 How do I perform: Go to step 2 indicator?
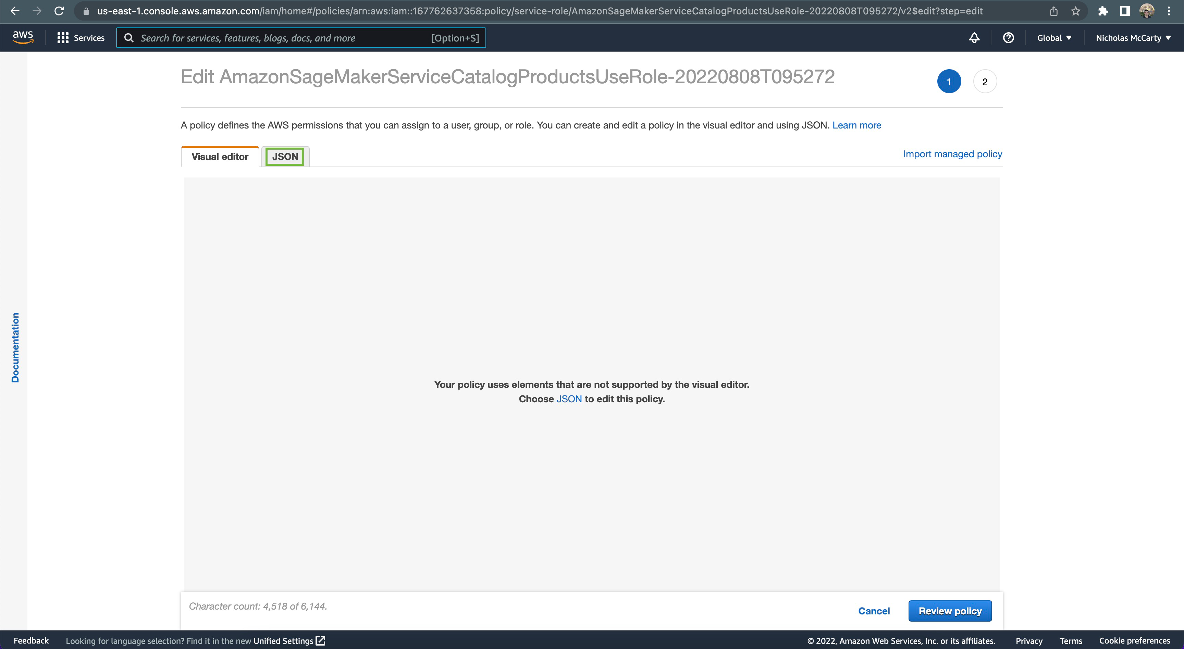985,82
